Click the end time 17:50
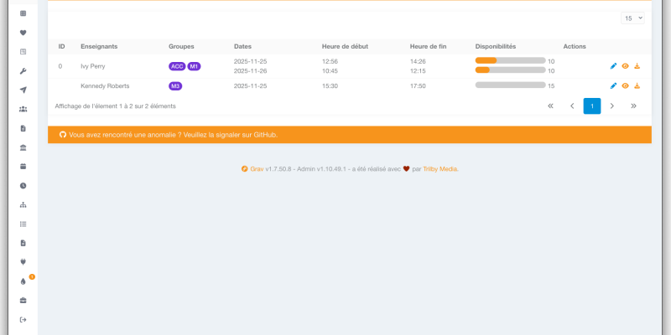The height and width of the screenshot is (335, 671). 418,86
